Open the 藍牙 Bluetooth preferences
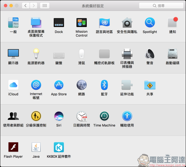The width and height of the screenshot is (186, 167). coord(104,85)
